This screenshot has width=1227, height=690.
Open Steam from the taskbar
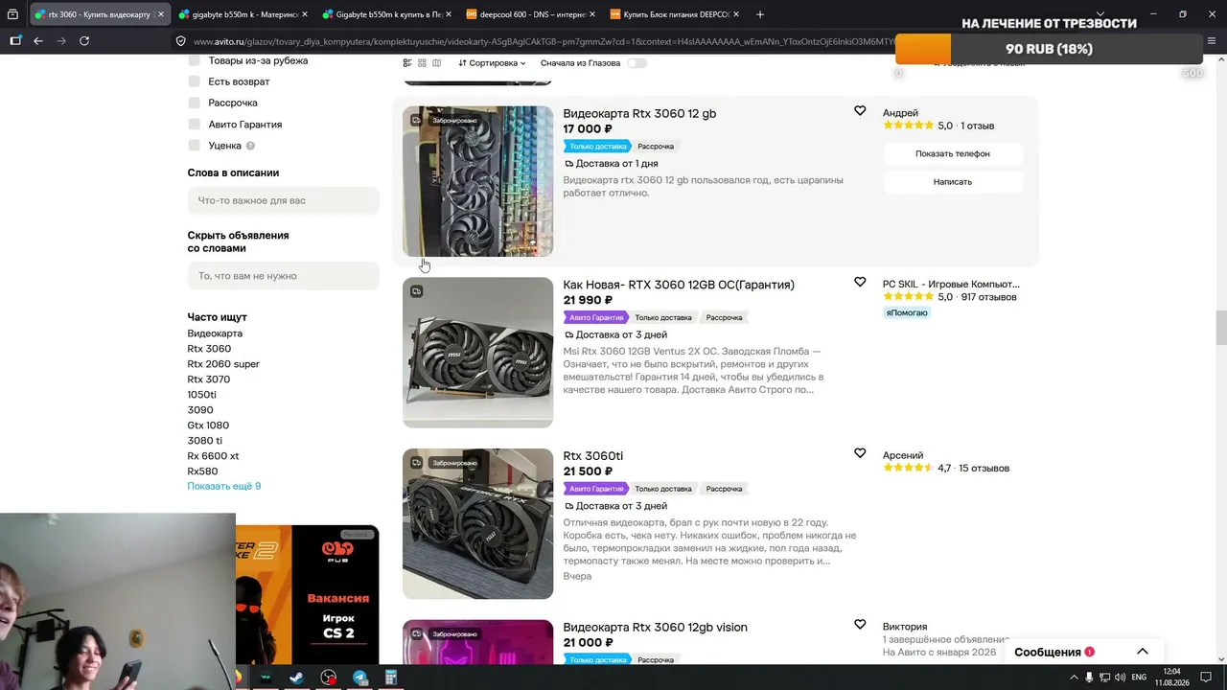click(296, 678)
